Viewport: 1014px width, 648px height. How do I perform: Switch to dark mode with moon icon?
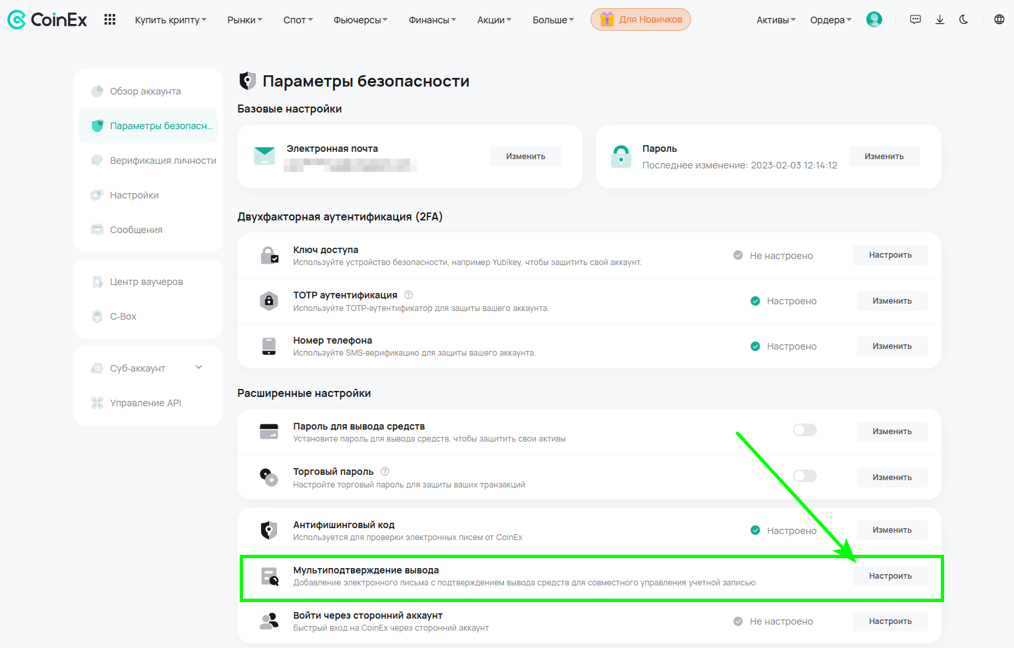pyautogui.click(x=963, y=20)
